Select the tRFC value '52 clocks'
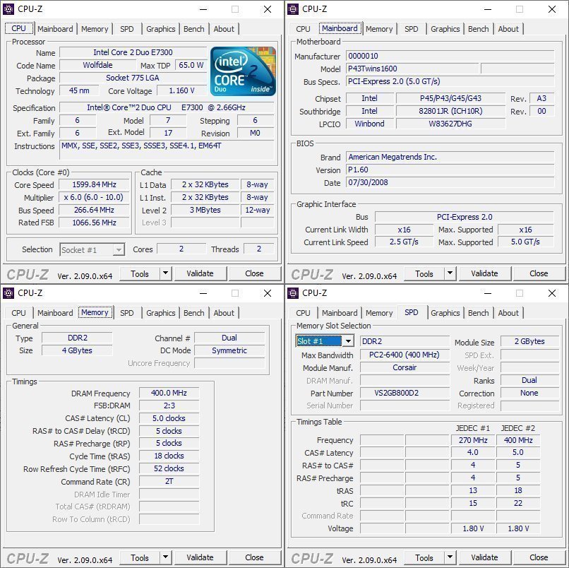The width and height of the screenshot is (569, 568). (x=169, y=468)
